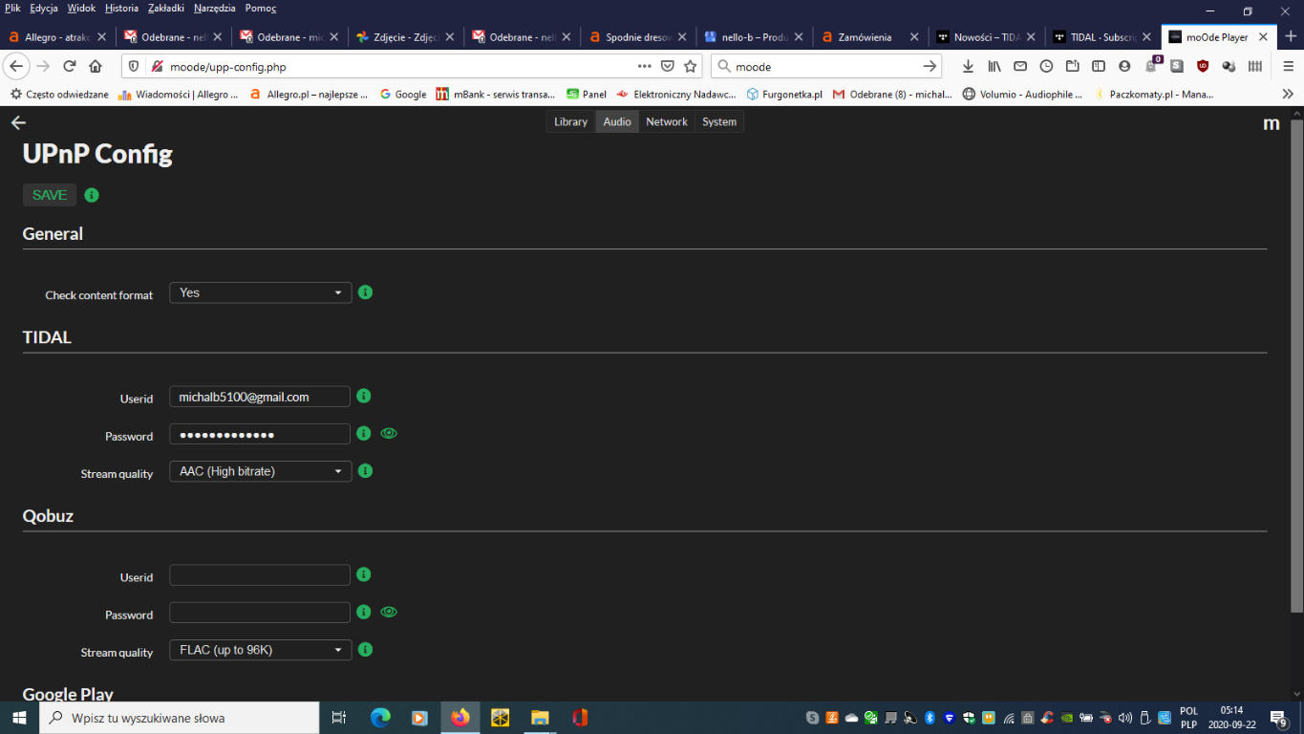Screen dimensions: 1304x734
Task: Show info for TIDAL Userid
Action: pos(363,396)
